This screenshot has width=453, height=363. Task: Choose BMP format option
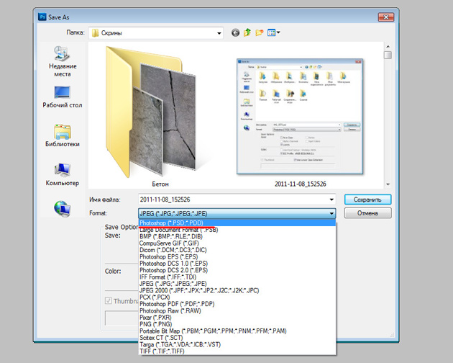click(237, 236)
